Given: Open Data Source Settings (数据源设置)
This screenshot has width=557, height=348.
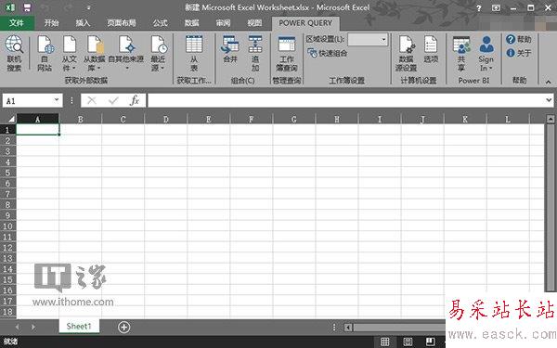Looking at the screenshot, I should tap(406, 53).
